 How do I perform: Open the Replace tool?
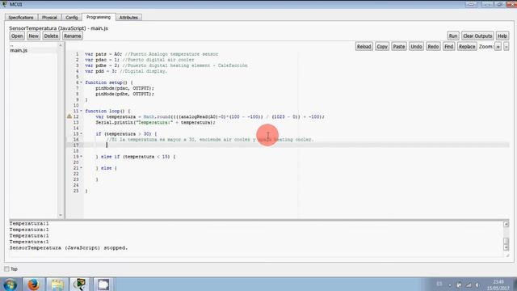point(467,47)
